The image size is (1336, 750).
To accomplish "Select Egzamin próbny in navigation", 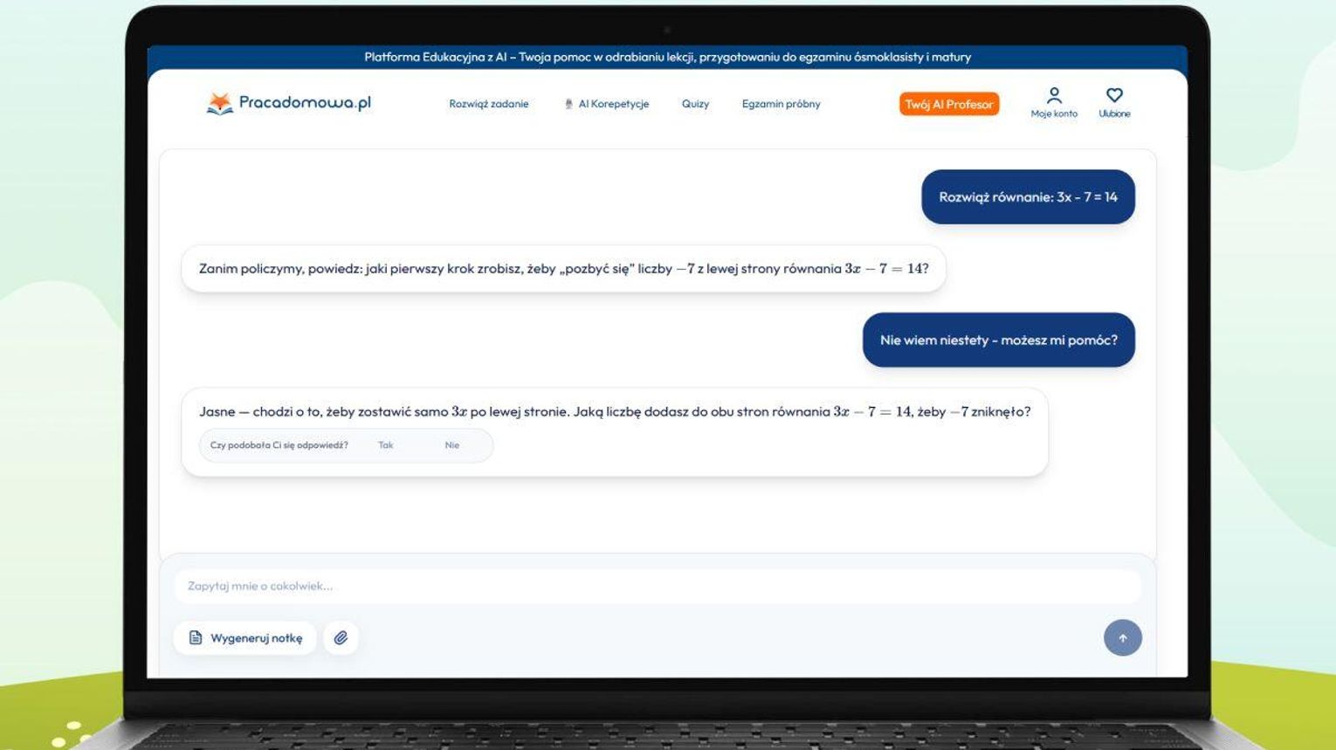I will (781, 104).
